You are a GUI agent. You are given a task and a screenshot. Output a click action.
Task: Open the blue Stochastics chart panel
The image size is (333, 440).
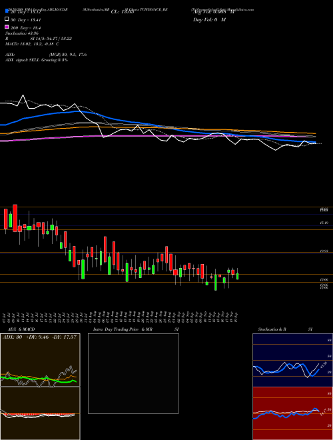[292, 360]
